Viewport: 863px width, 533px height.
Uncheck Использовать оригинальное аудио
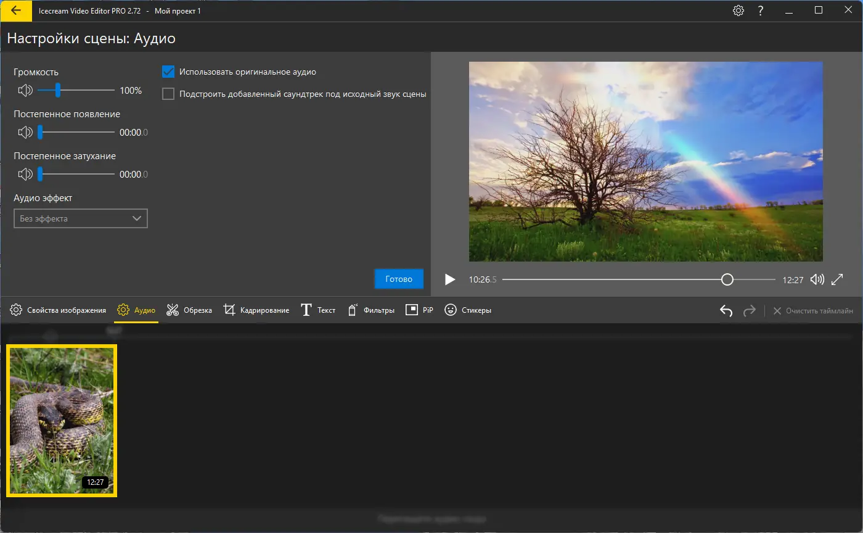(x=168, y=72)
